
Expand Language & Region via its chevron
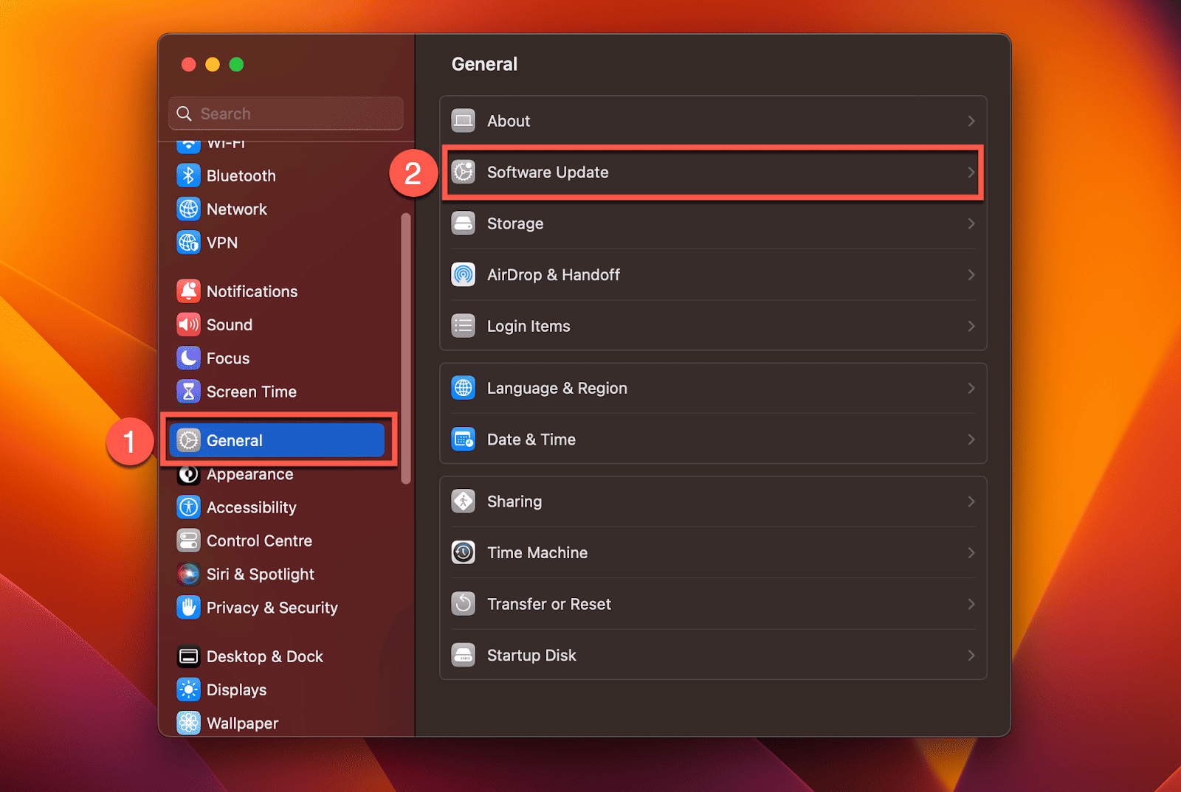coord(971,388)
